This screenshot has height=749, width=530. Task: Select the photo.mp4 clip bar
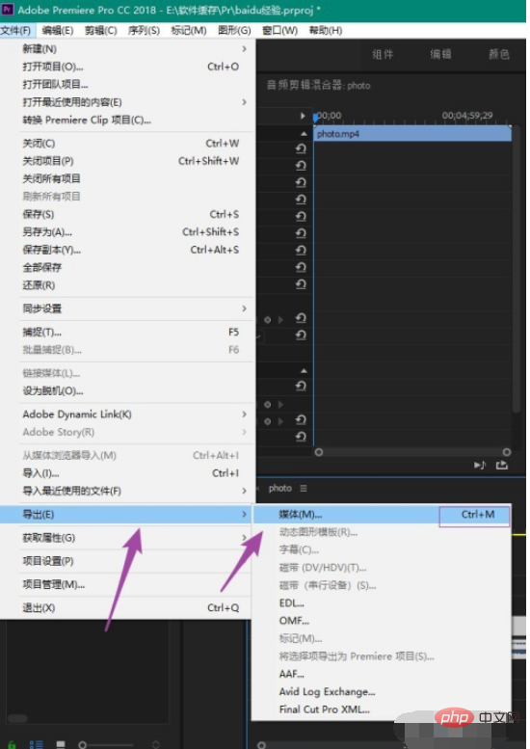pos(412,134)
